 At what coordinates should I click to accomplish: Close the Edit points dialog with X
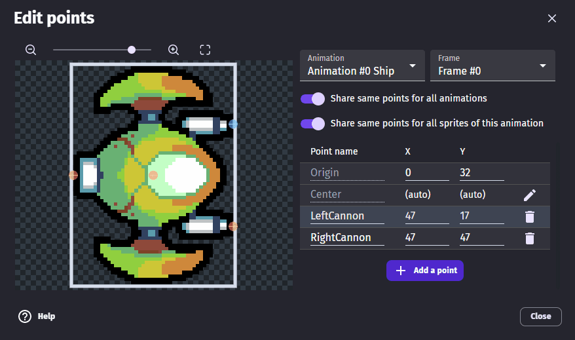click(x=552, y=18)
